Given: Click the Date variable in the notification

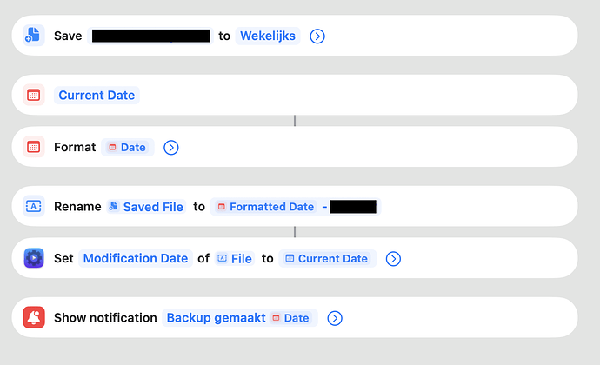Looking at the screenshot, I should 290,317.
